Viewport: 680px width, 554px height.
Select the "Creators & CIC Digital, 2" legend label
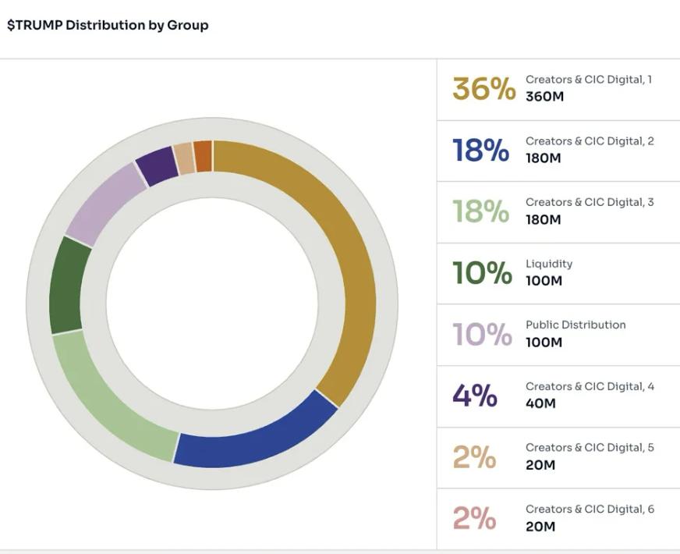coord(589,141)
